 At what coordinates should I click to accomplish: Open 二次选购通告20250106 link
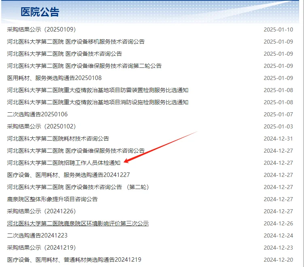pyautogui.click(x=37, y=114)
